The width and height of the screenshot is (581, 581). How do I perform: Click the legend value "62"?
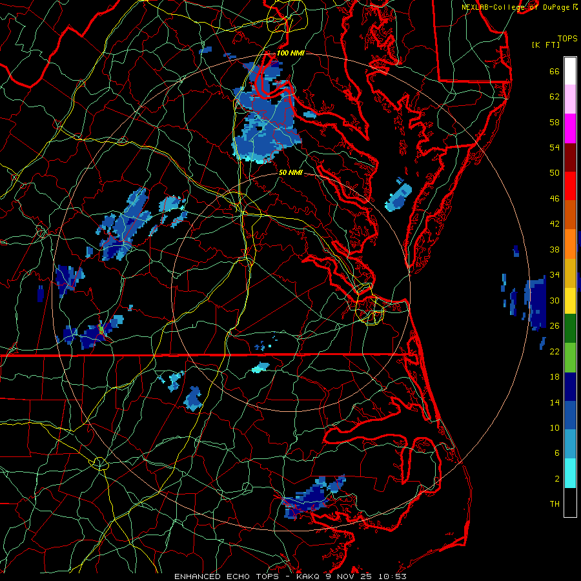(555, 97)
